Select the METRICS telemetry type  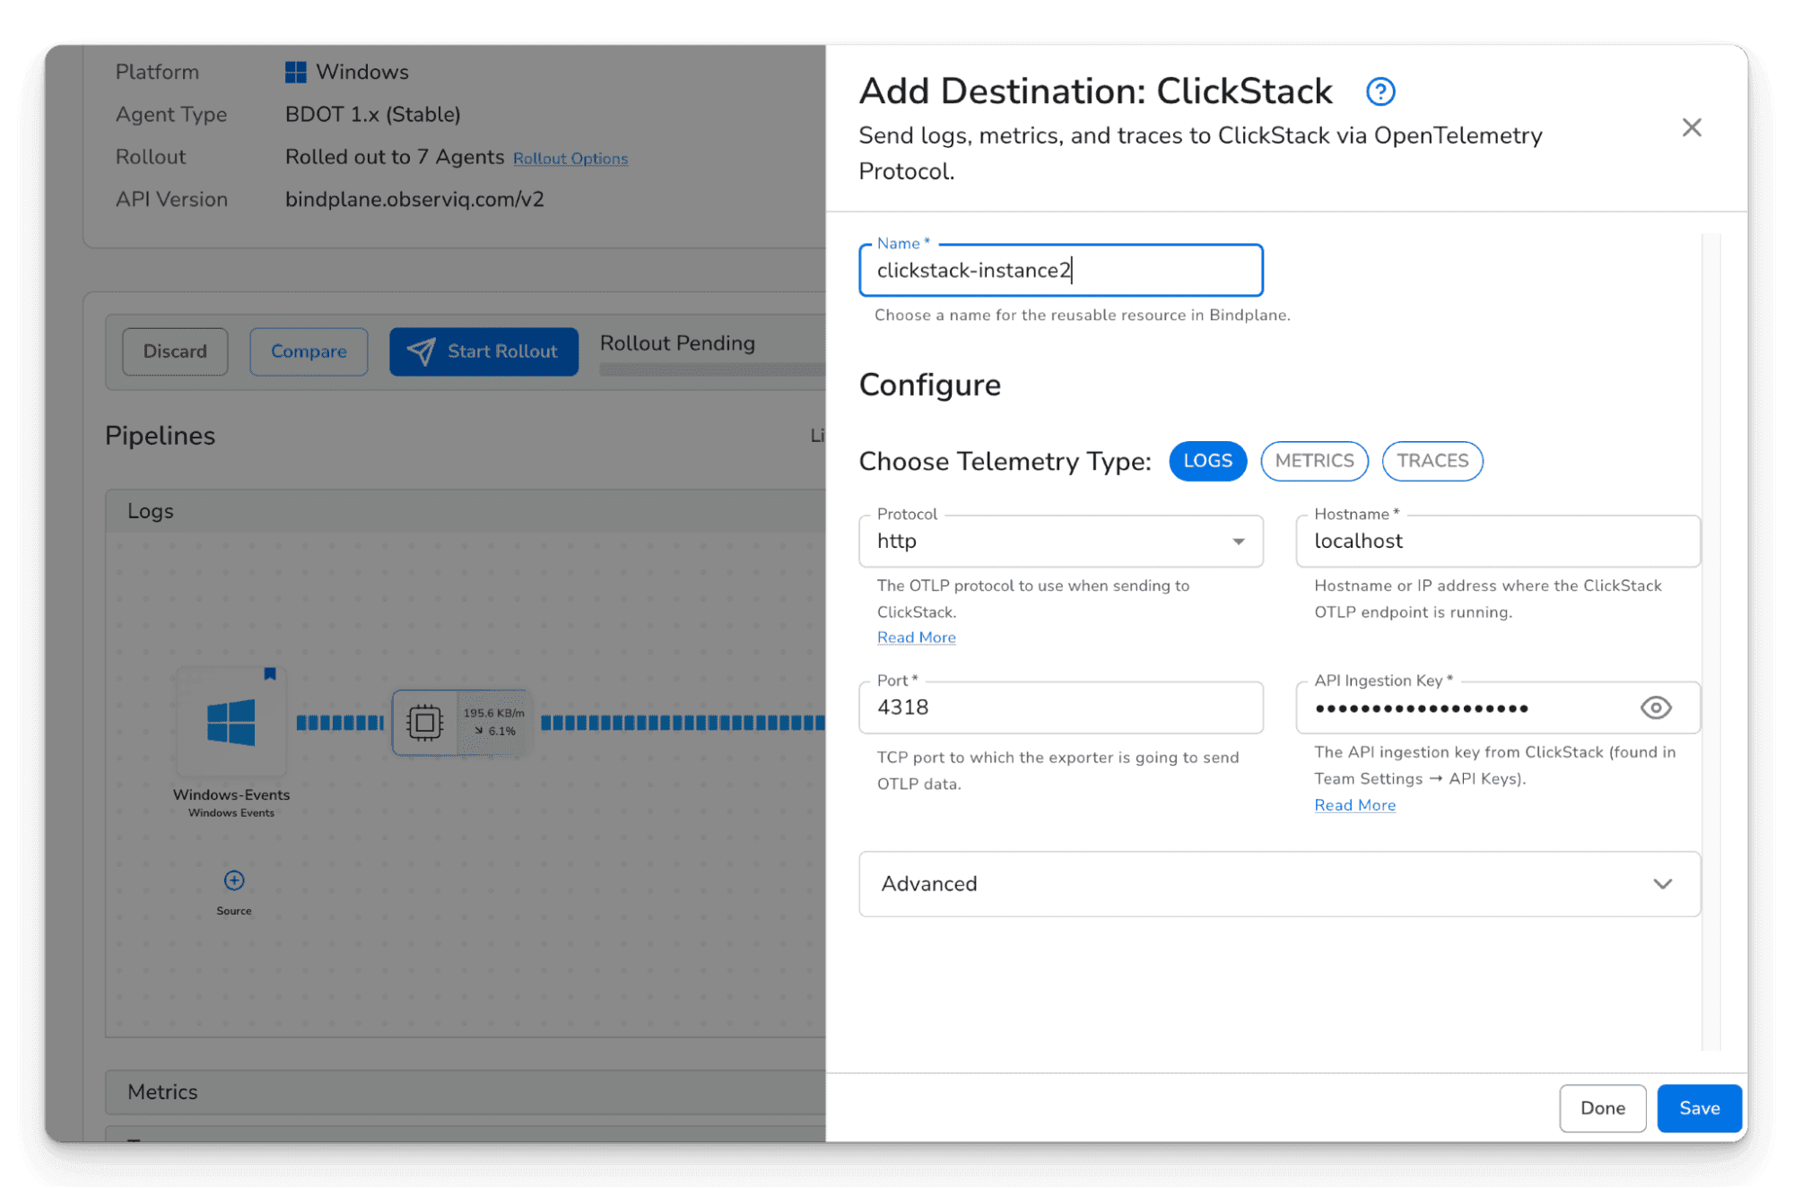coord(1314,461)
